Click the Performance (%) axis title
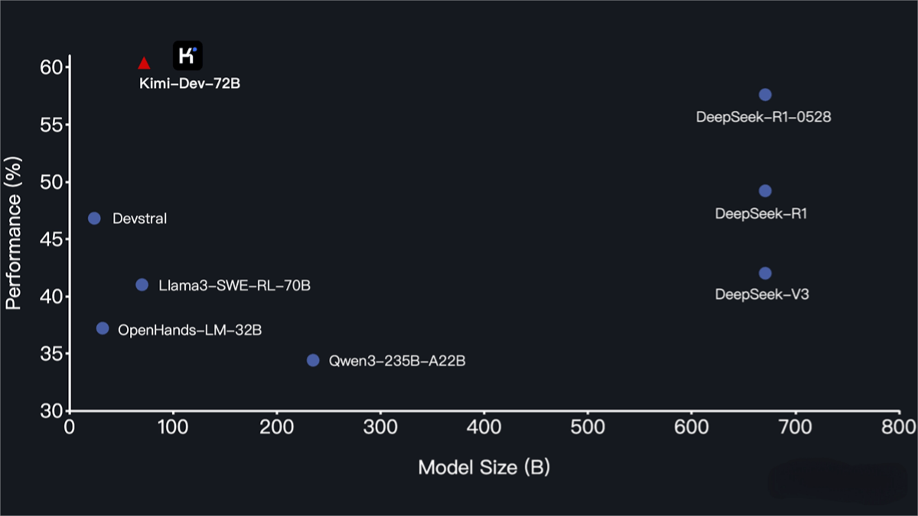Viewport: 918px width, 516px height. click(x=13, y=232)
